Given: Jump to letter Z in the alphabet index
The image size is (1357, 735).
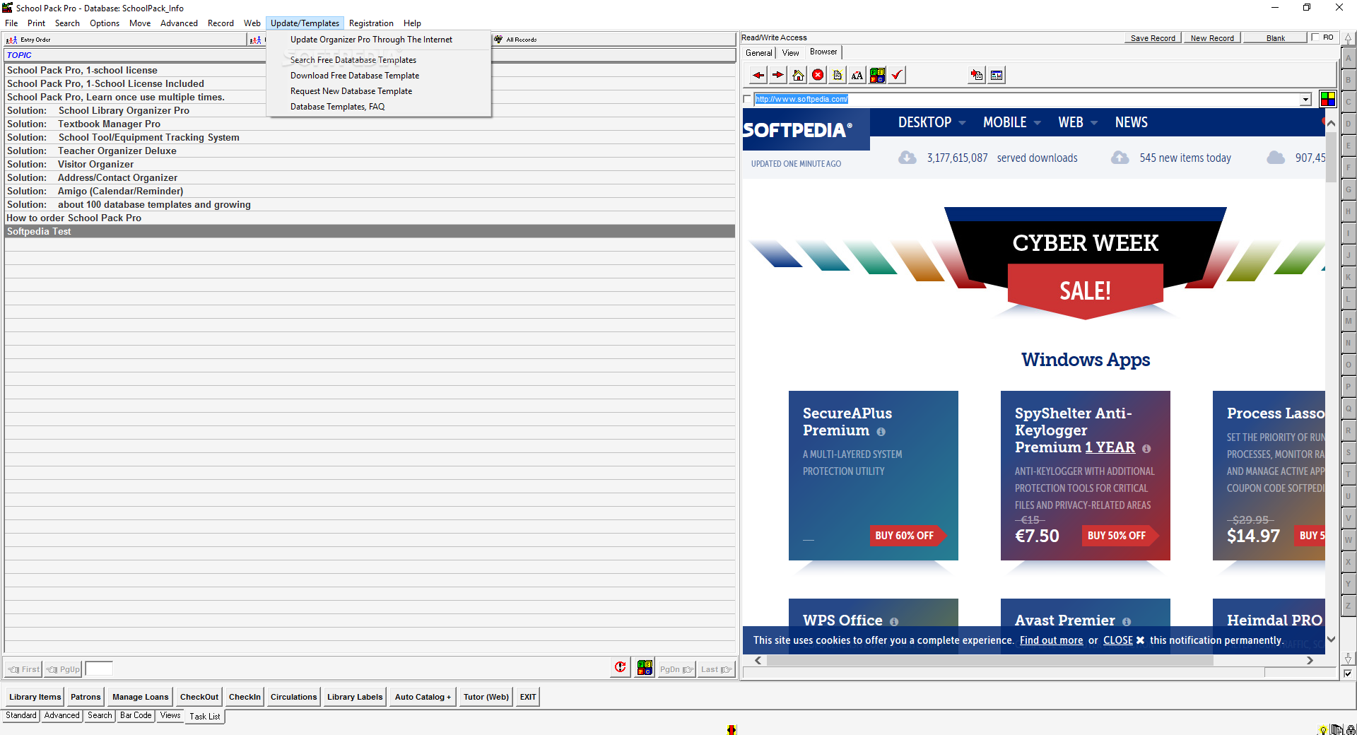Looking at the screenshot, I should 1349,606.
